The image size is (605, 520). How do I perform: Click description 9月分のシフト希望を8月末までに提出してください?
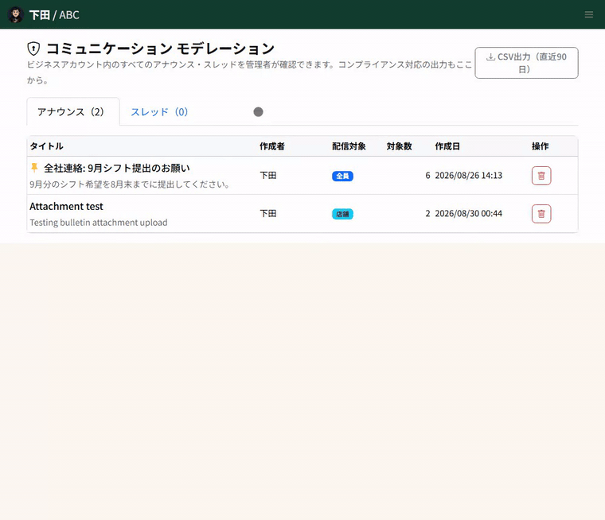[x=130, y=184]
